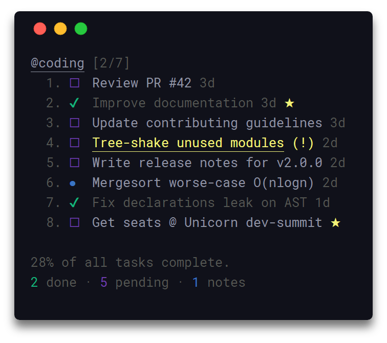The height and width of the screenshot is (343, 387).
Task: Click the yellow minimize window dot
Action: coord(60,29)
